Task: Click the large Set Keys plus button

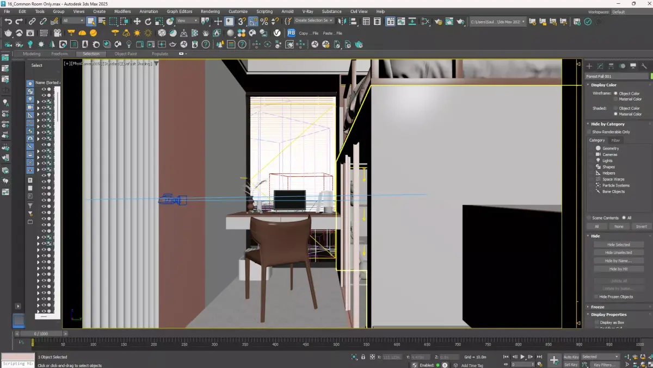Action: (554, 360)
